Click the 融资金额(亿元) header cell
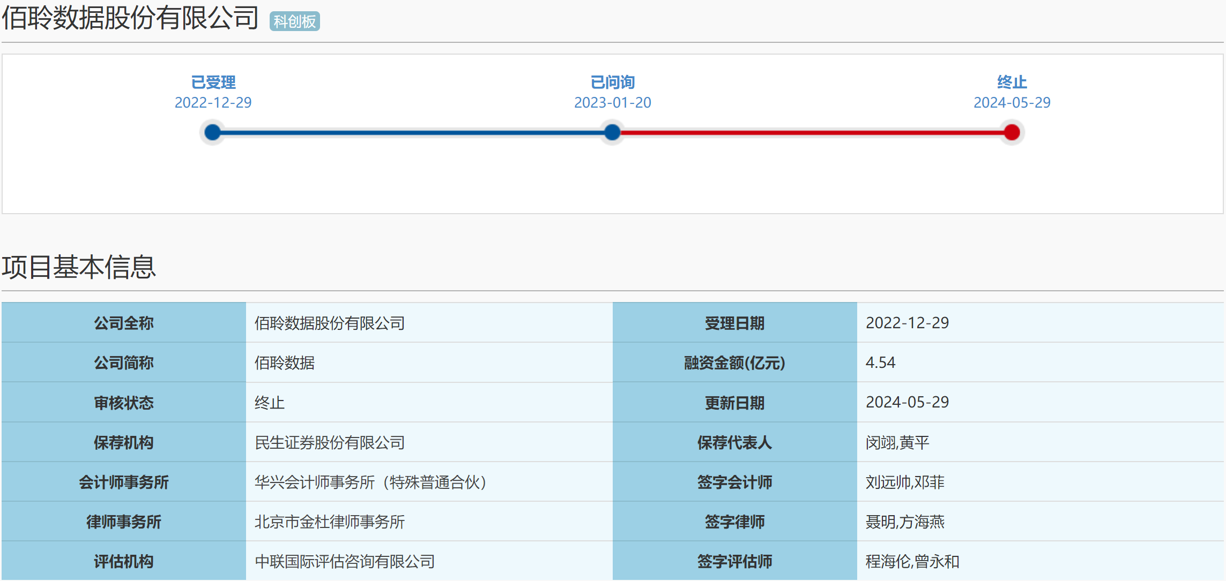The height and width of the screenshot is (581, 1226). (734, 363)
